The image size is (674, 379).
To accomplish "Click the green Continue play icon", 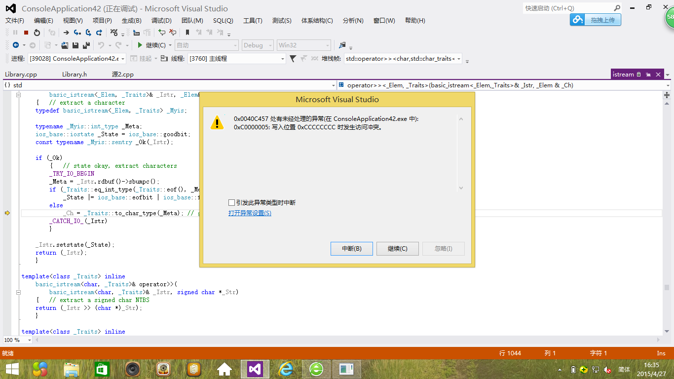I will click(x=140, y=45).
